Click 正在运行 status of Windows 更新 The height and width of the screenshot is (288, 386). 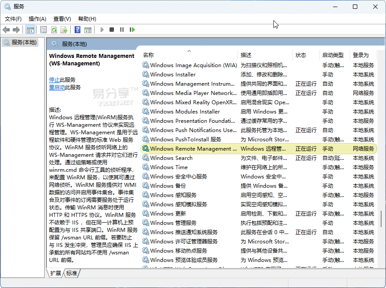(306, 214)
